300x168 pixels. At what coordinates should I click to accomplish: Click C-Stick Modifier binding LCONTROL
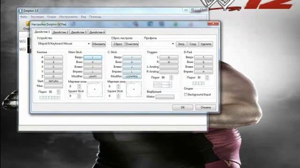[132, 77]
